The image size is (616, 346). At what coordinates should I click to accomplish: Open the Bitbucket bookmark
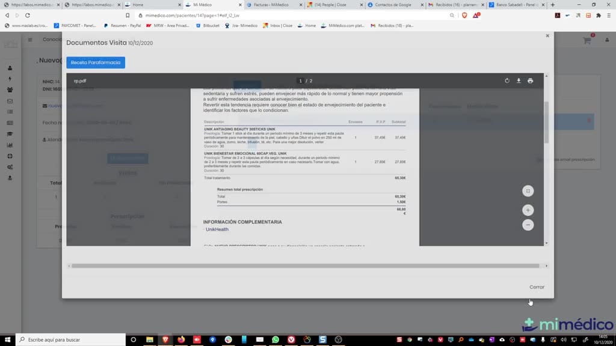pyautogui.click(x=208, y=25)
